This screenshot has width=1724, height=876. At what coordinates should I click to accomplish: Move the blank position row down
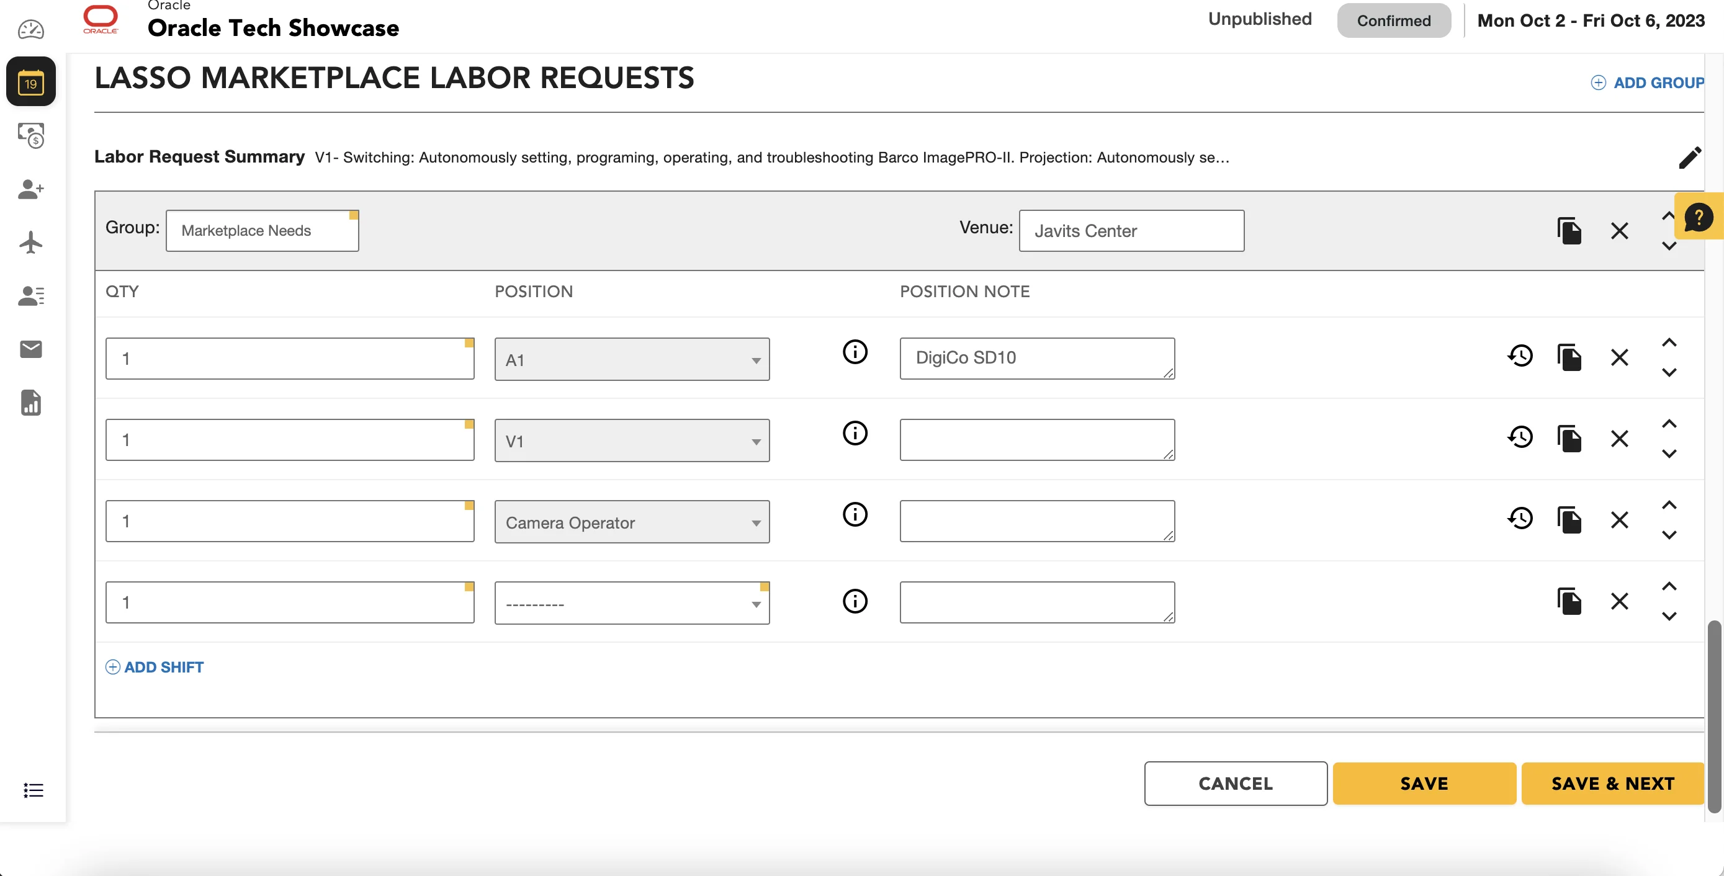pyautogui.click(x=1669, y=616)
